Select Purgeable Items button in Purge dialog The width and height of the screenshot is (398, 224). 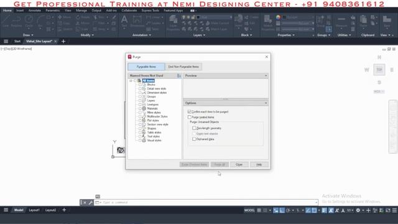(146, 67)
